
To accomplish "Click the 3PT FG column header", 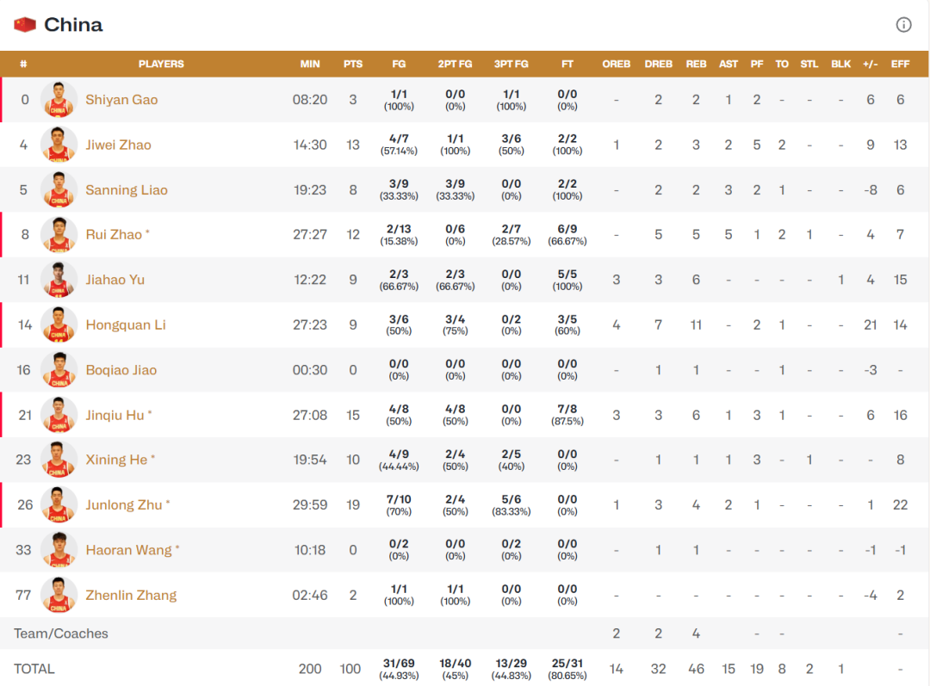I will coord(512,64).
